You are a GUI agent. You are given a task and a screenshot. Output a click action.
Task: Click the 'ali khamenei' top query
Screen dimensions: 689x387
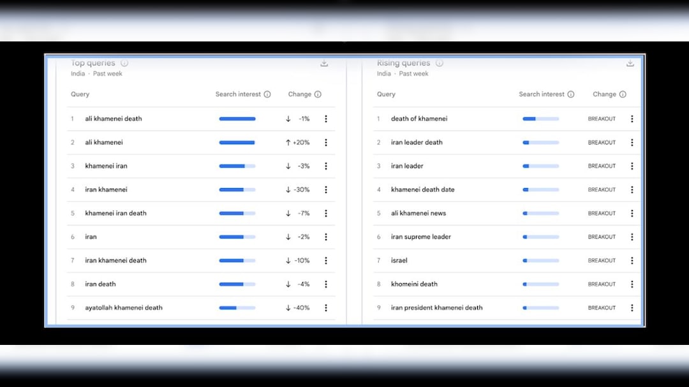(104, 142)
